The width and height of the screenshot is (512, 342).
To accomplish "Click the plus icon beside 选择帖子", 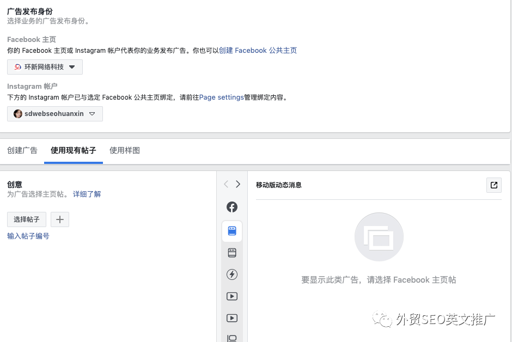I will [60, 219].
